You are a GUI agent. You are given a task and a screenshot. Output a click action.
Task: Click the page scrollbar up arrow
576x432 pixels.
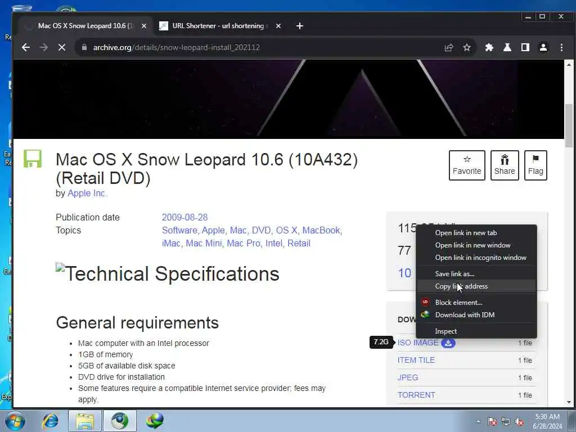pyautogui.click(x=569, y=65)
